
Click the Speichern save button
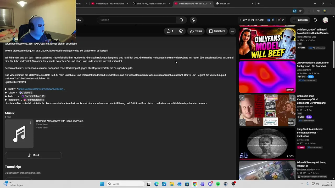pyautogui.click(x=217, y=31)
